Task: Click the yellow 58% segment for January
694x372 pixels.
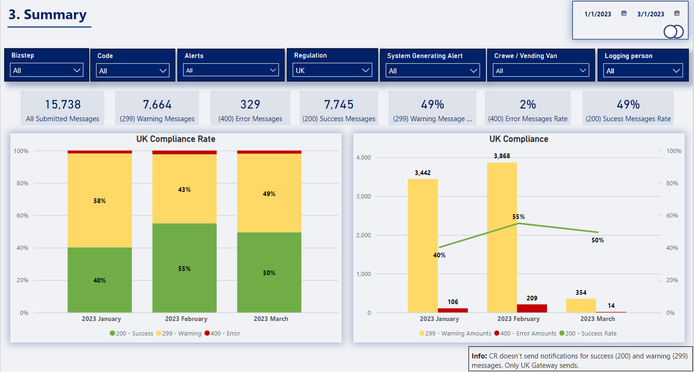Action: 100,200
